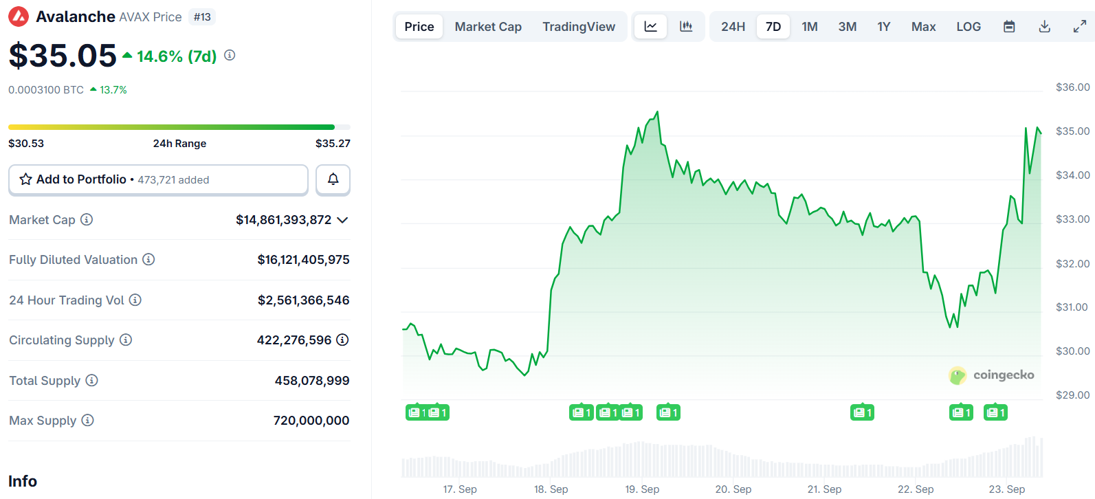Viewport: 1095px width, 499px height.
Task: Select 24H time range
Action: 733,27
